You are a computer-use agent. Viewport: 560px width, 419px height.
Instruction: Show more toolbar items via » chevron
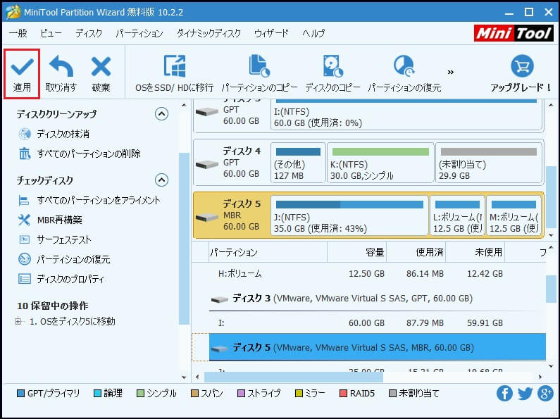pyautogui.click(x=451, y=72)
